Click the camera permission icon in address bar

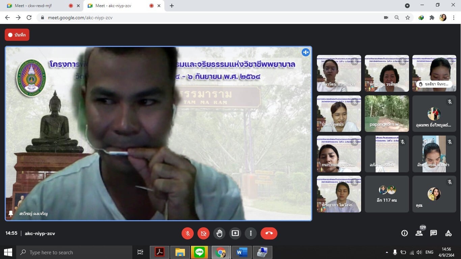tap(386, 18)
